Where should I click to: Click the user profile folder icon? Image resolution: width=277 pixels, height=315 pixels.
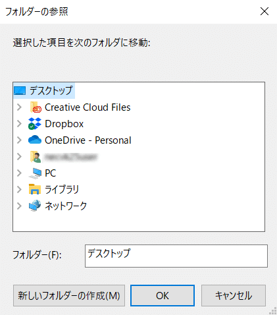pyautogui.click(x=36, y=157)
